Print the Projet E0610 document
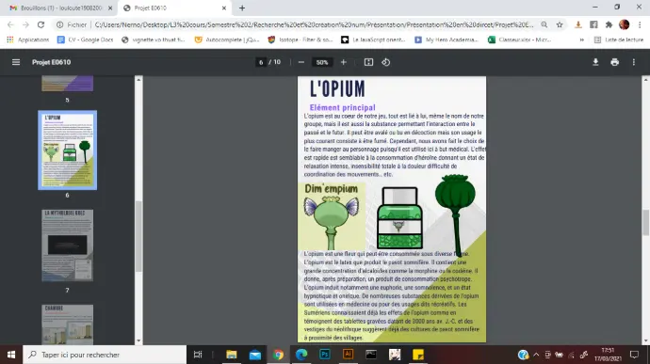This screenshot has height=364, width=650. [x=615, y=62]
